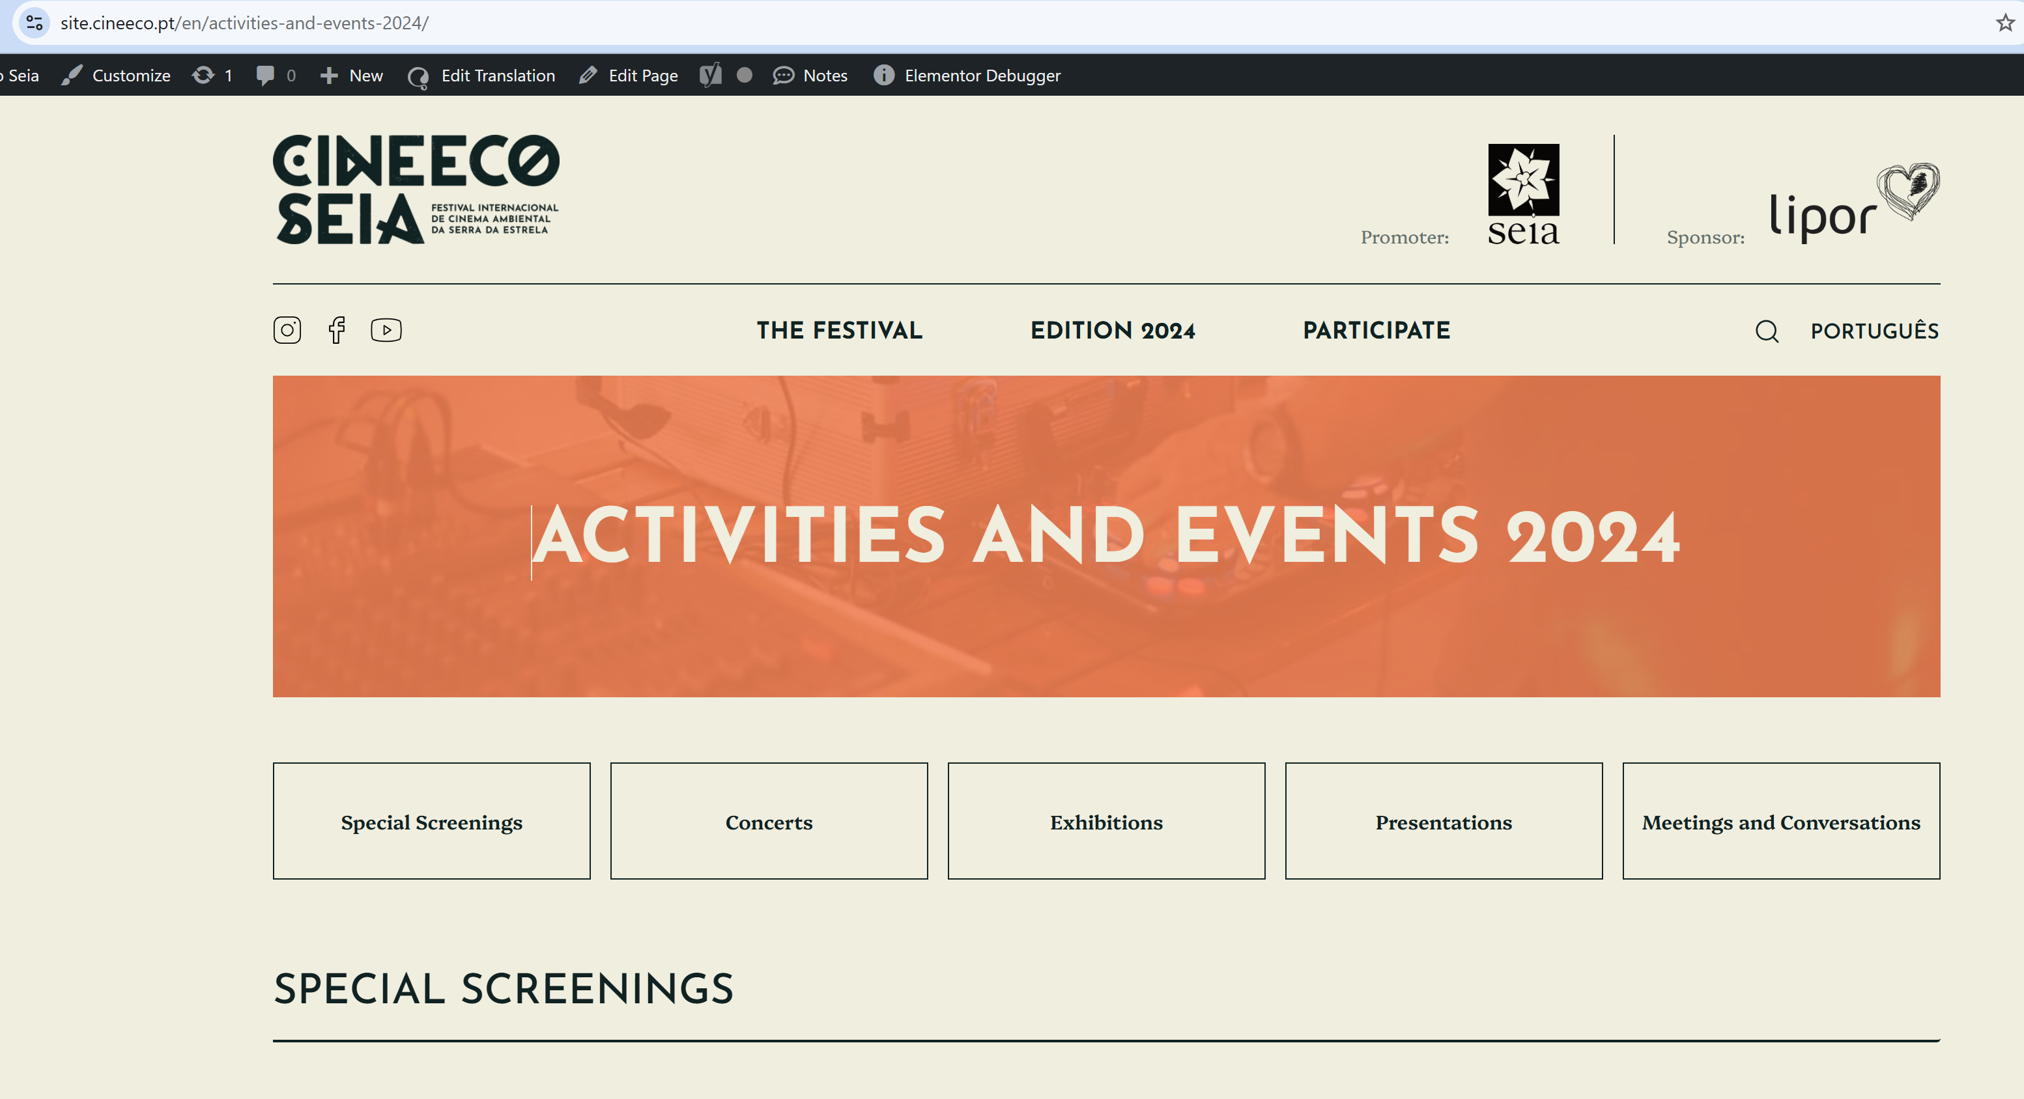The width and height of the screenshot is (2024, 1099).
Task: Jump to Meetings and Conversations button
Action: coord(1781,821)
